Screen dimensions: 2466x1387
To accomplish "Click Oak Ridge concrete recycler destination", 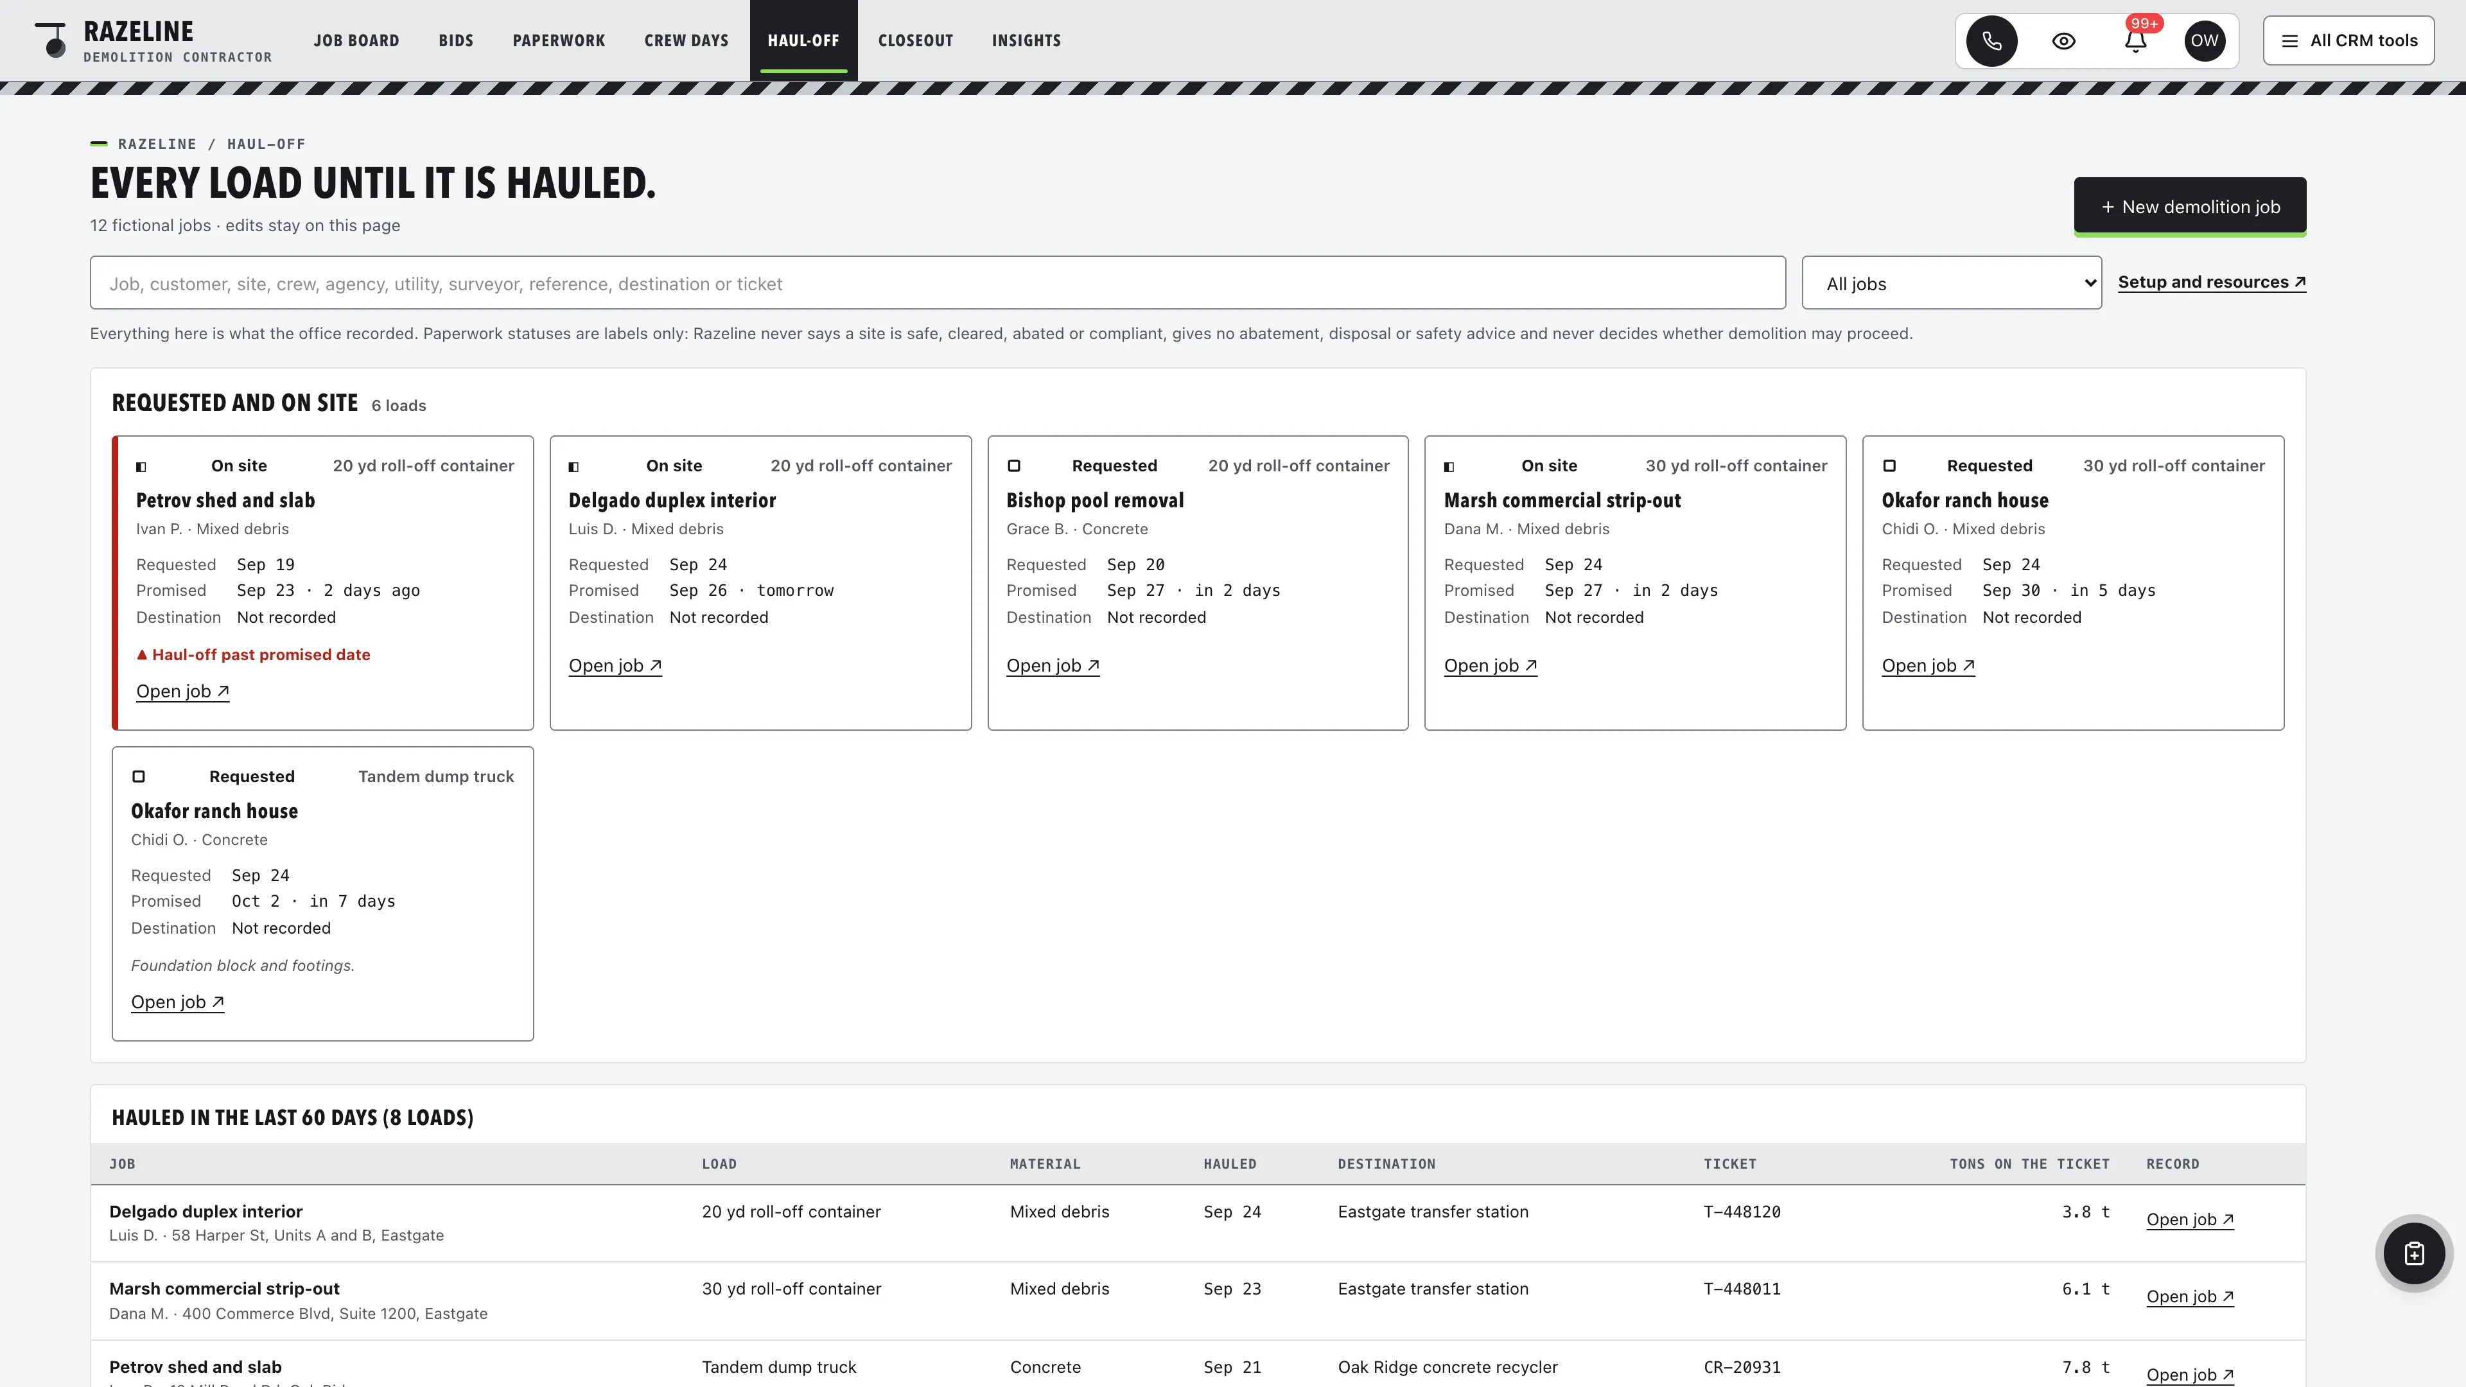I will click(x=1447, y=1367).
